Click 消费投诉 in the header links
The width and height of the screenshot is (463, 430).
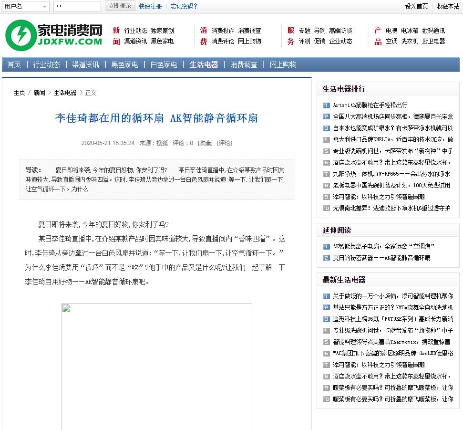pyautogui.click(x=223, y=31)
